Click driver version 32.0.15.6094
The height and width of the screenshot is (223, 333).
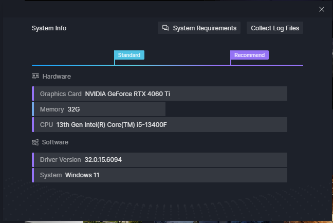click(103, 160)
